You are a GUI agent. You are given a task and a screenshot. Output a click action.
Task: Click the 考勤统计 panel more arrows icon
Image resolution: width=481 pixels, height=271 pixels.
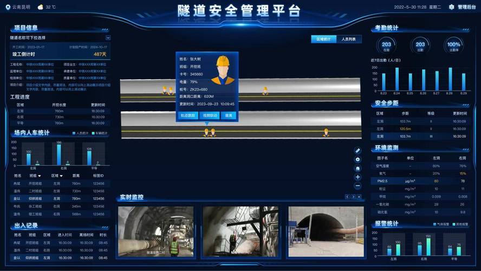[x=466, y=29]
